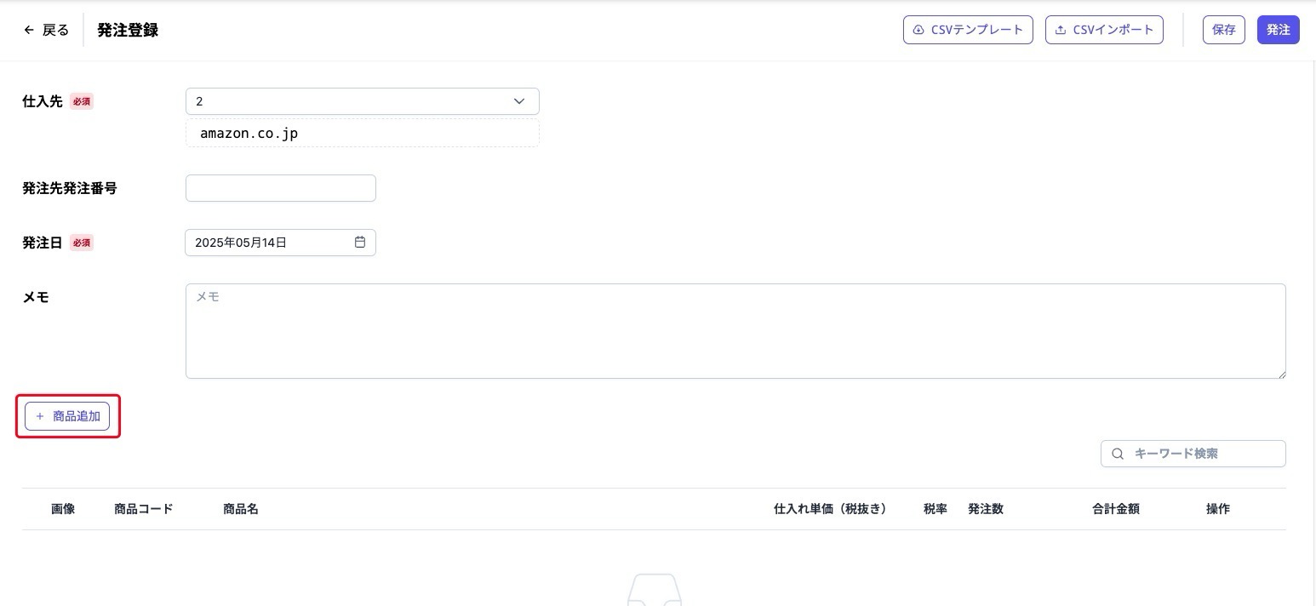Click the magnifier icon in キーワード検索
This screenshot has width=1316, height=606.
(1118, 454)
